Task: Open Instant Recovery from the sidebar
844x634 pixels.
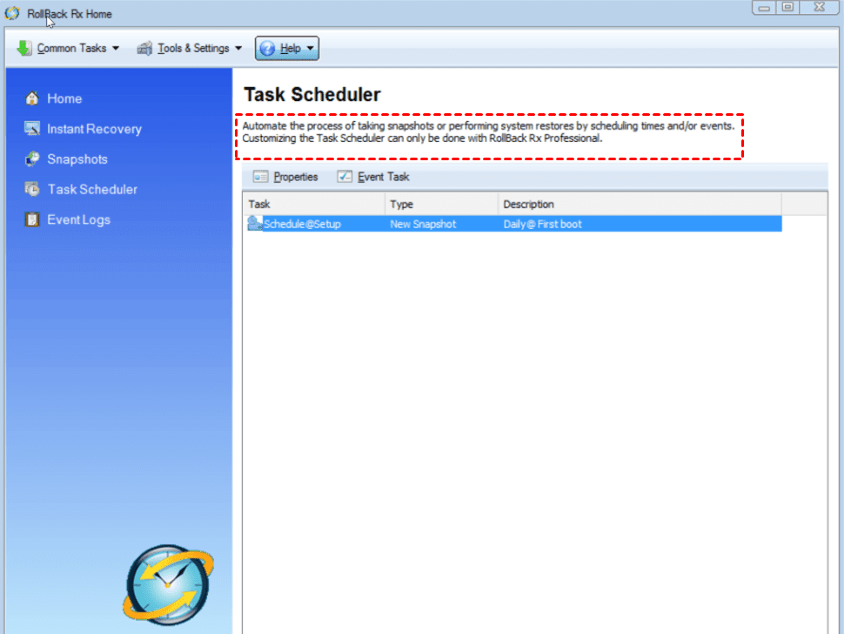Action: (x=94, y=129)
